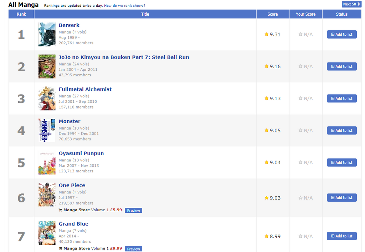Add Berserk to your list
365x252 pixels.
[342, 34]
